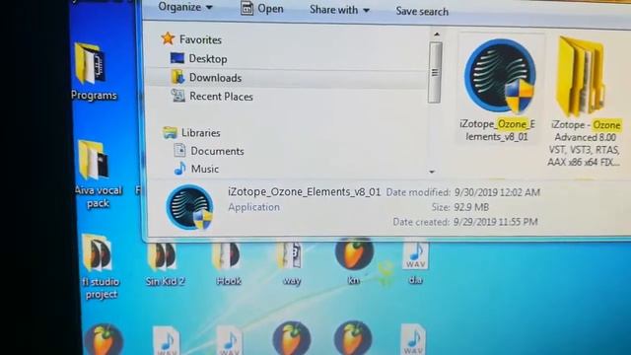Click the Save search button
Image resolution: width=631 pixels, height=355 pixels.
(422, 11)
